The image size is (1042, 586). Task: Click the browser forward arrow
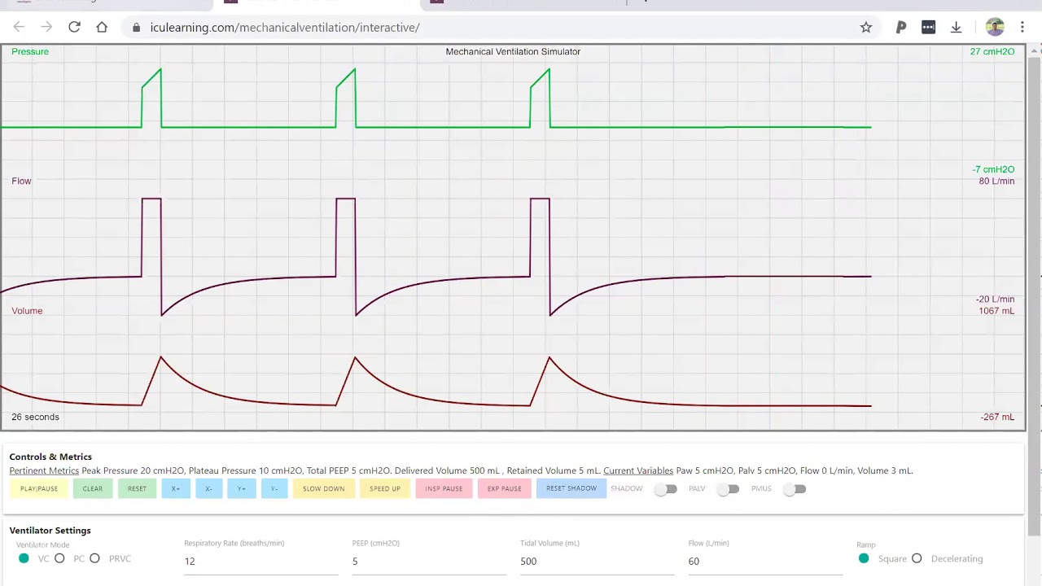point(46,27)
